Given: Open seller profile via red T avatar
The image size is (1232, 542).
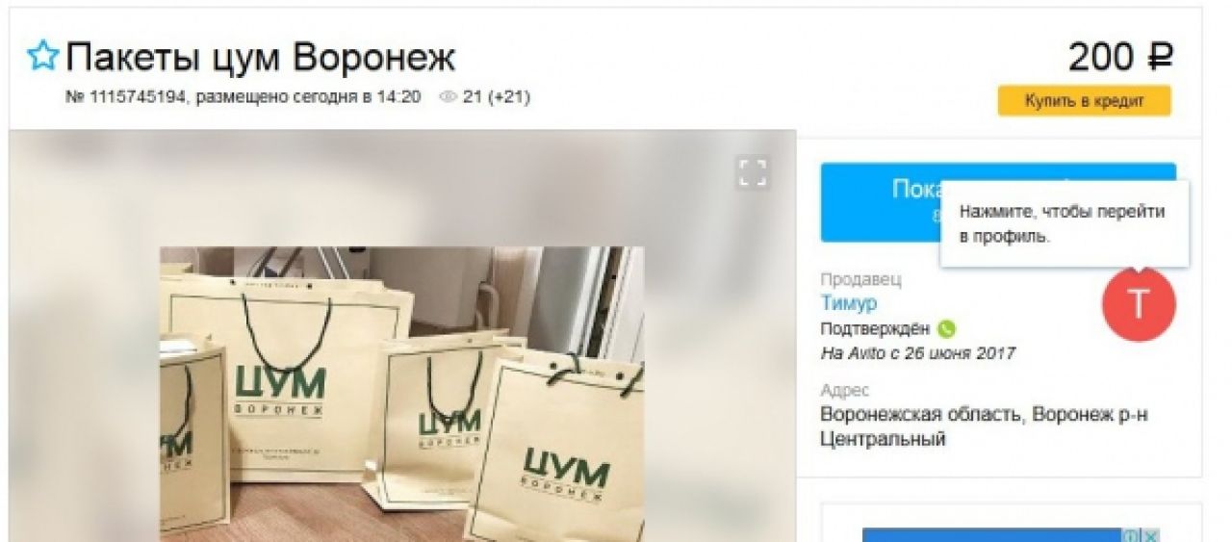Looking at the screenshot, I should [1139, 304].
